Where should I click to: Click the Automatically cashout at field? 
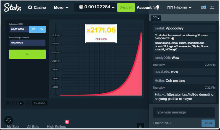pos(27,43)
